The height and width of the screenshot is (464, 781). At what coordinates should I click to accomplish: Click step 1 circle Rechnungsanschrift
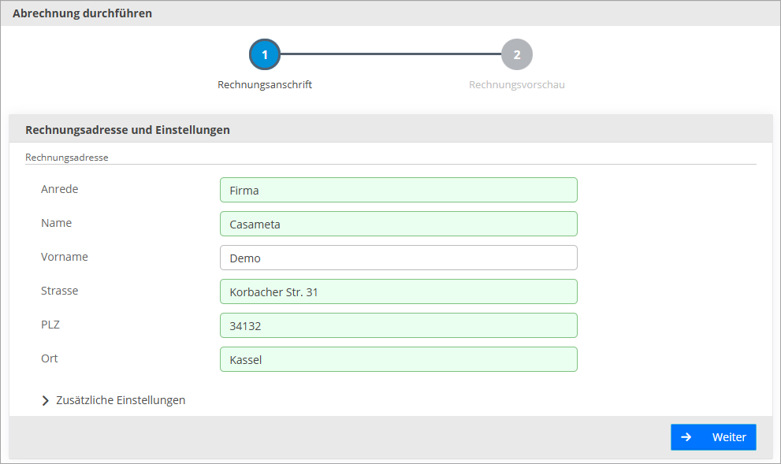[x=265, y=54]
